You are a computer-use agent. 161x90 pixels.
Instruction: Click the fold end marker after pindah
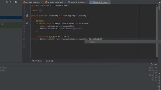pyautogui.click(x=30, y=42)
